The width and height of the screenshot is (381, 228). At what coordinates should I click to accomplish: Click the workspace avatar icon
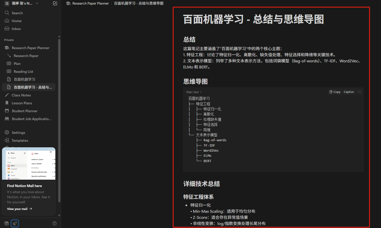tap(7, 3)
